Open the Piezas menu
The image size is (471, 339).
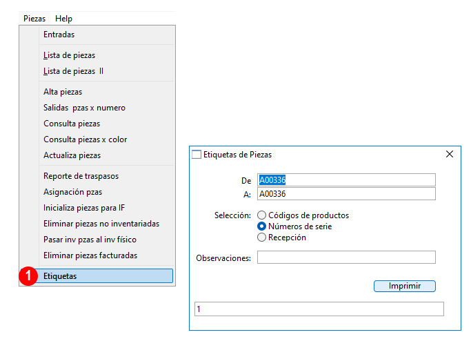34,19
